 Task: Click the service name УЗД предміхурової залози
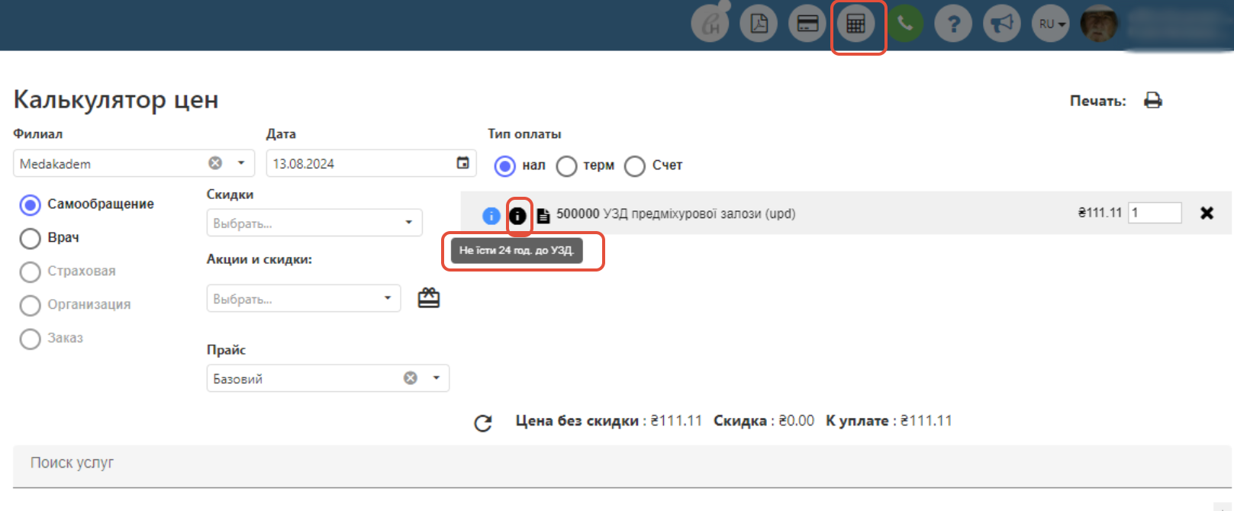(699, 214)
